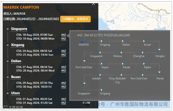Click the Jeddah node in route diagram
The image size is (173, 111).
[x=96, y=75]
